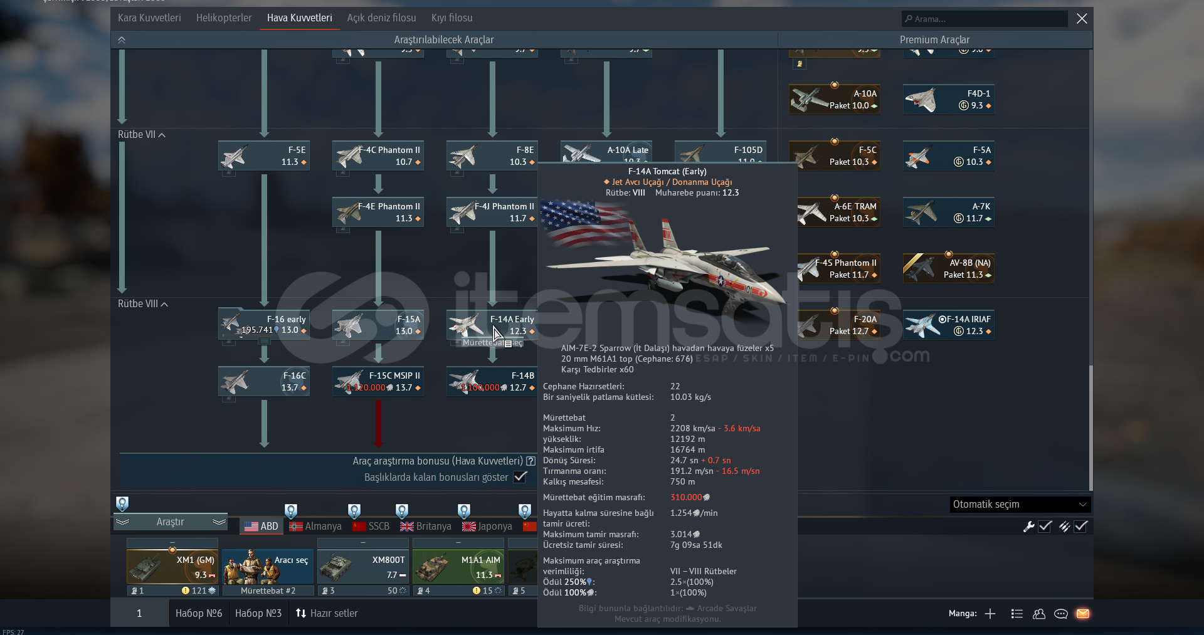1204x635 pixels.
Task: Select the A-10A Paket aircraft icon
Action: click(x=834, y=99)
